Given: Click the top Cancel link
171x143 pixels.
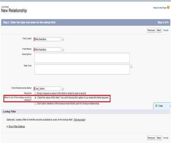Looking at the screenshot, I should 166,30.
